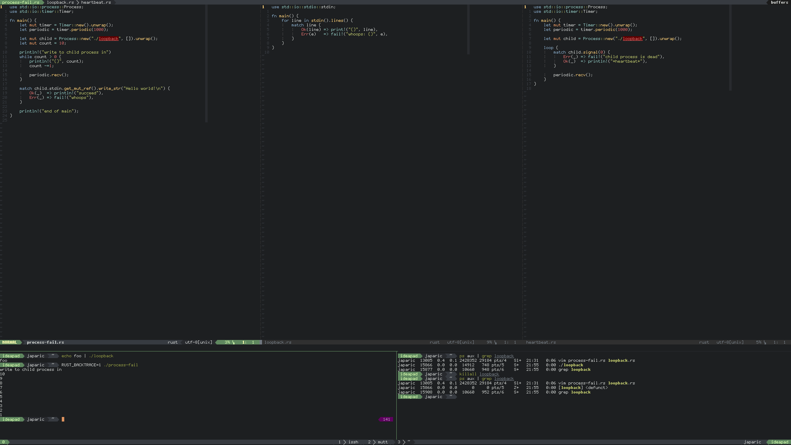Click the utf-8[unix] encoding in process-fail.rs statusline
Screen dimensions: 791x445
click(x=199, y=342)
